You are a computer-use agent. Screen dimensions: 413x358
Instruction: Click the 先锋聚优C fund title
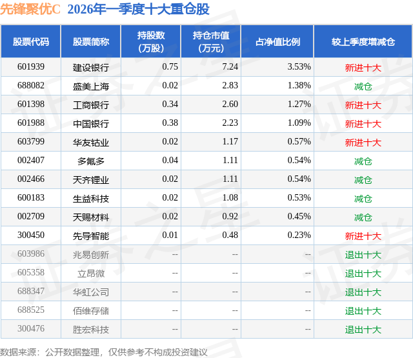coord(30,9)
